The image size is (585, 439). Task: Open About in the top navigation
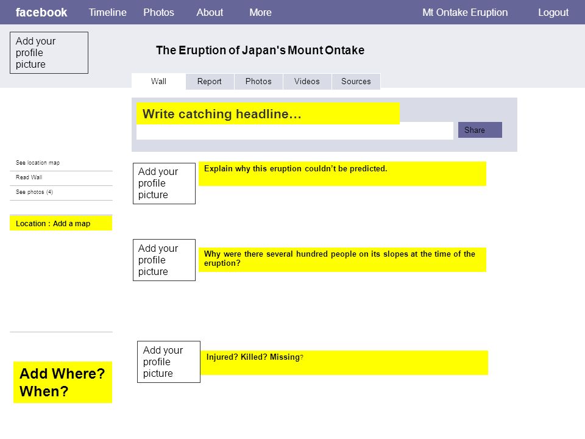pyautogui.click(x=210, y=12)
